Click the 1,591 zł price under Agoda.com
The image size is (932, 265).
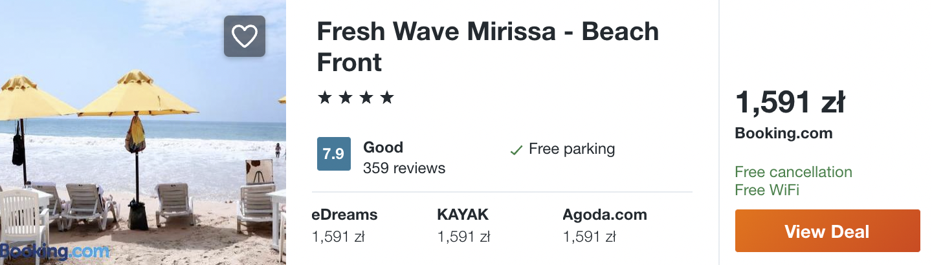(x=589, y=237)
